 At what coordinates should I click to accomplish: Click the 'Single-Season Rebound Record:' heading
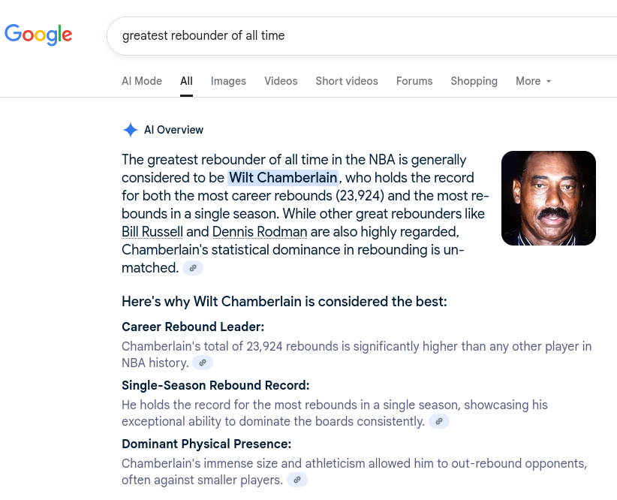[x=215, y=385]
